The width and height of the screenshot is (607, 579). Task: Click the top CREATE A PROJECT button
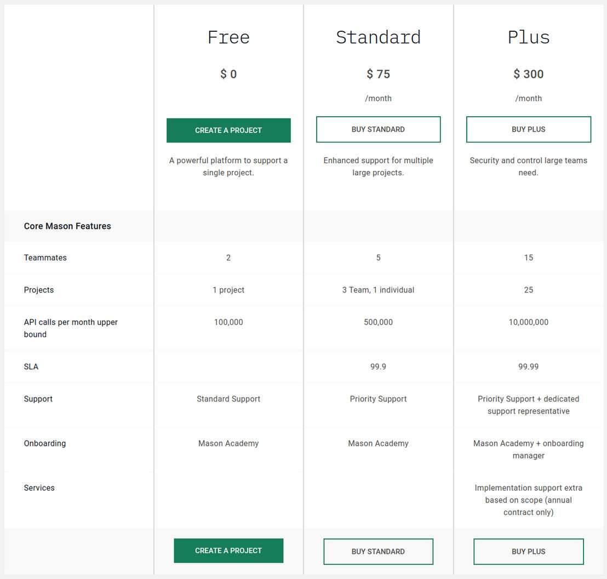click(228, 130)
